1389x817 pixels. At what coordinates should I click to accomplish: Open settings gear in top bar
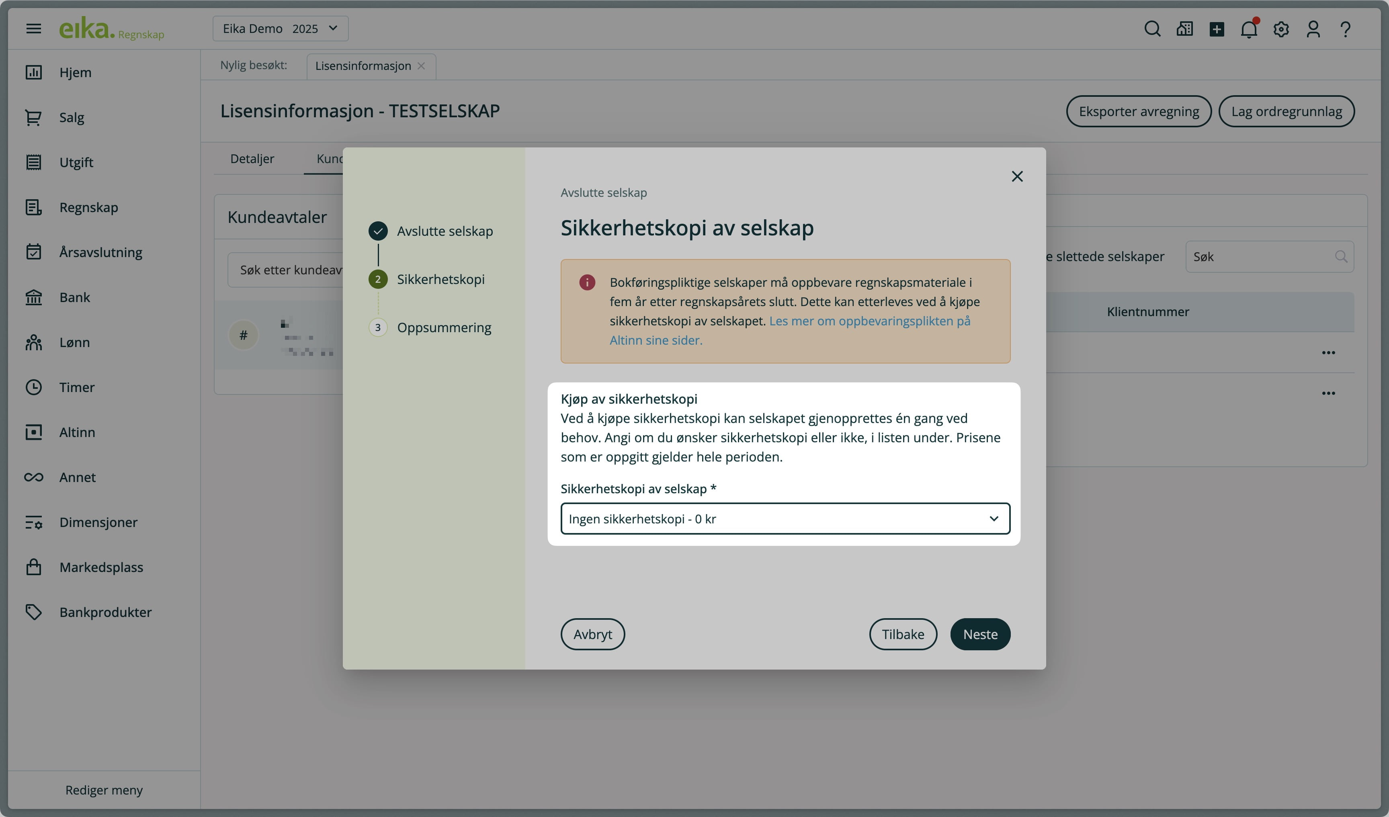(x=1281, y=29)
